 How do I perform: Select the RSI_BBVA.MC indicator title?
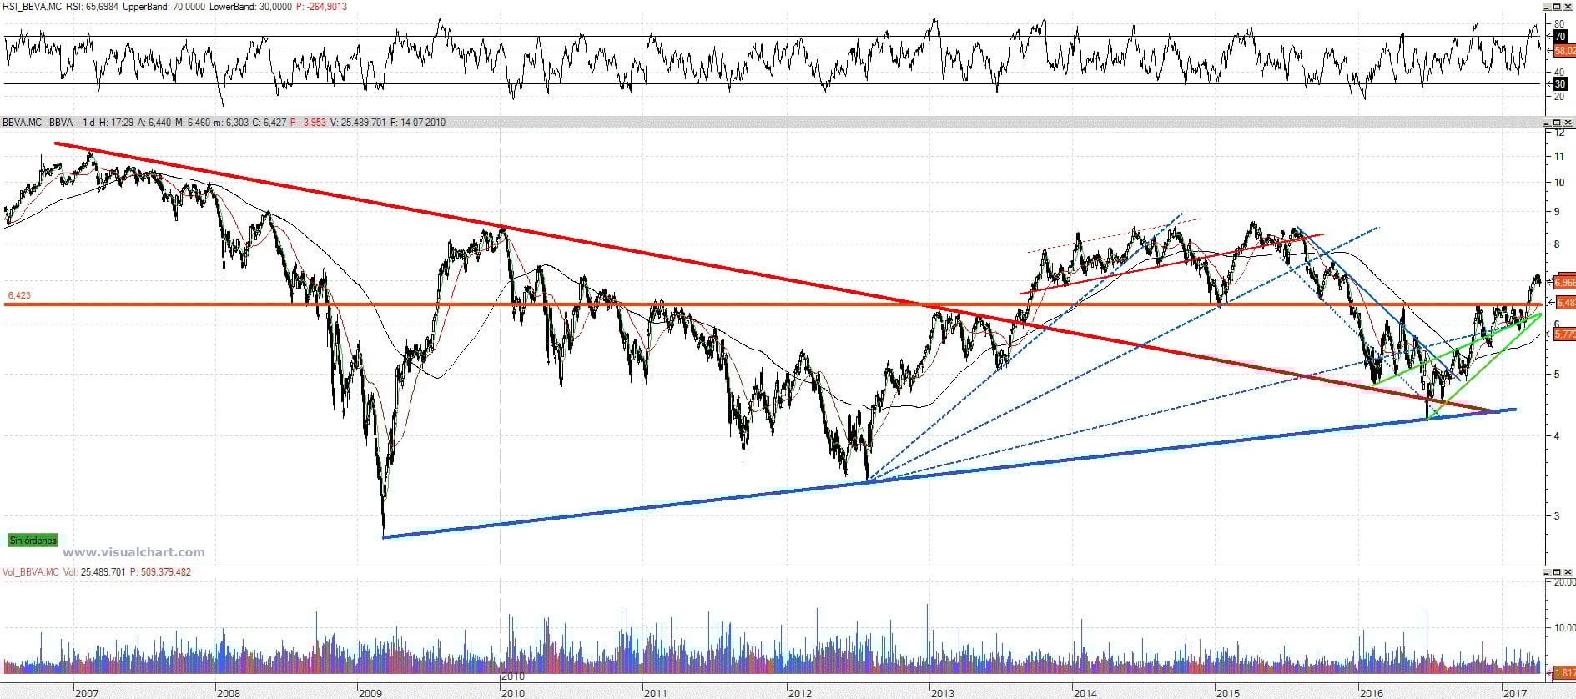[31, 7]
